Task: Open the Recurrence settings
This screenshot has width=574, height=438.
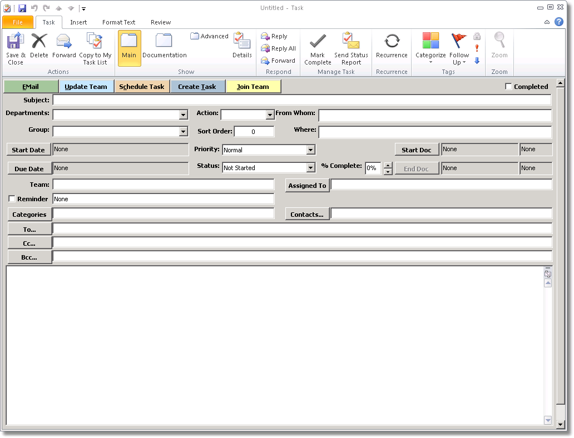Action: [x=392, y=42]
